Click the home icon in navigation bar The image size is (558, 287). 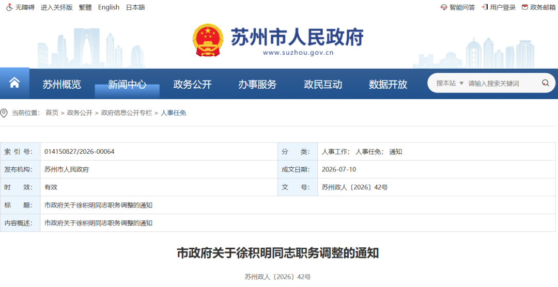[x=14, y=83]
